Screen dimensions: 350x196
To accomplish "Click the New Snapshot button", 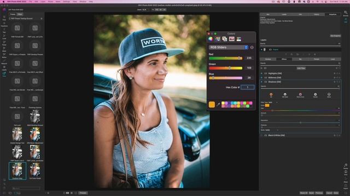I will click(335, 36).
